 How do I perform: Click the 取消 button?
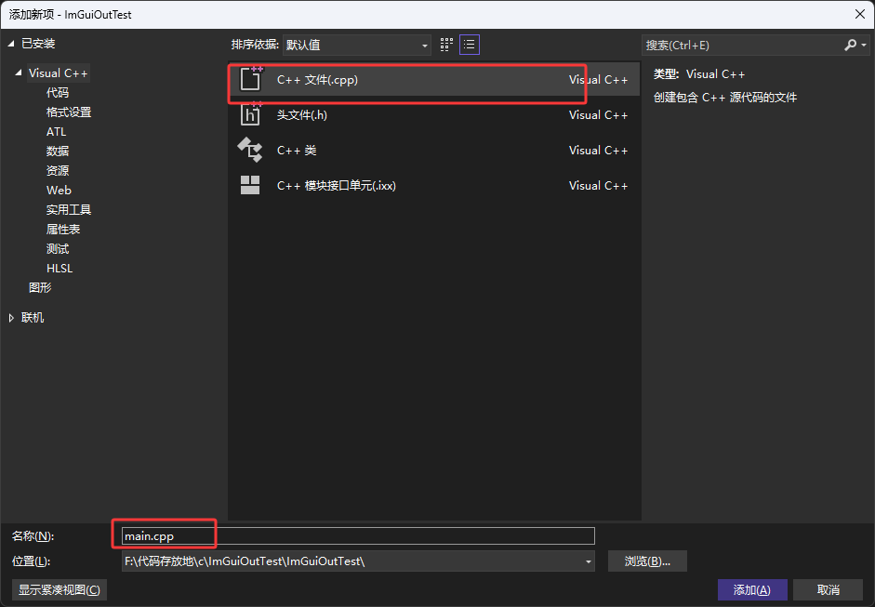tap(829, 589)
